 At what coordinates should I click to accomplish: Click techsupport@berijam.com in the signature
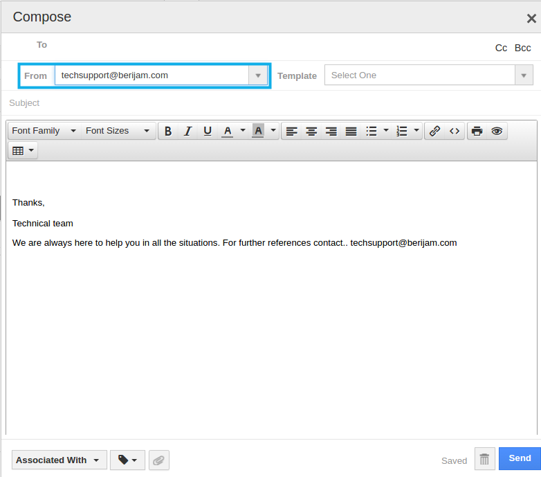click(x=403, y=243)
